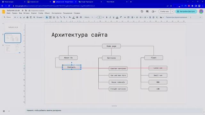The image size is (205, 115).
Task: Select the elbow connector tool
Action: pyautogui.click(x=64, y=17)
